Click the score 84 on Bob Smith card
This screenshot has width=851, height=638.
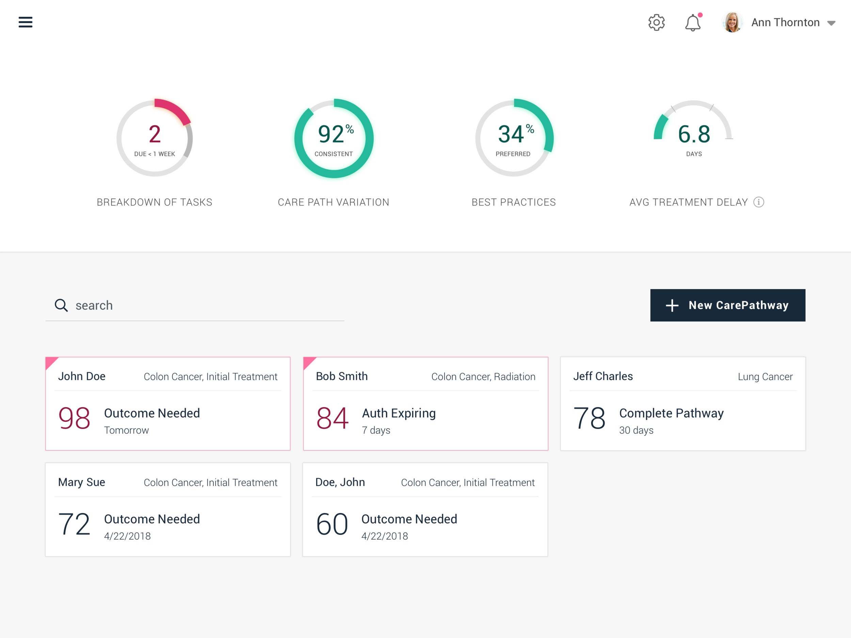(x=332, y=419)
